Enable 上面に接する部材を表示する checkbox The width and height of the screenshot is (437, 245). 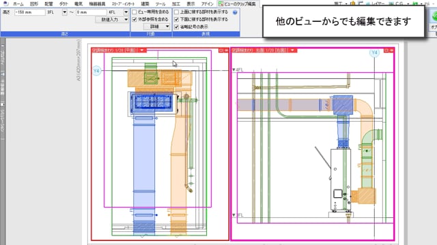176,12
